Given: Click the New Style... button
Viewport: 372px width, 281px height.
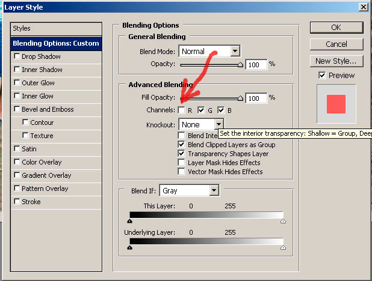Looking at the screenshot, I should click(x=336, y=61).
